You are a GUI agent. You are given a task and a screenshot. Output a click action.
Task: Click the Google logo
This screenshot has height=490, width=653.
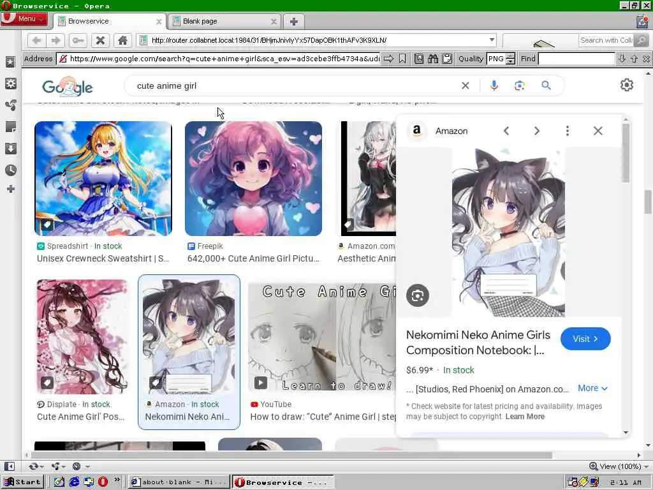click(x=68, y=86)
